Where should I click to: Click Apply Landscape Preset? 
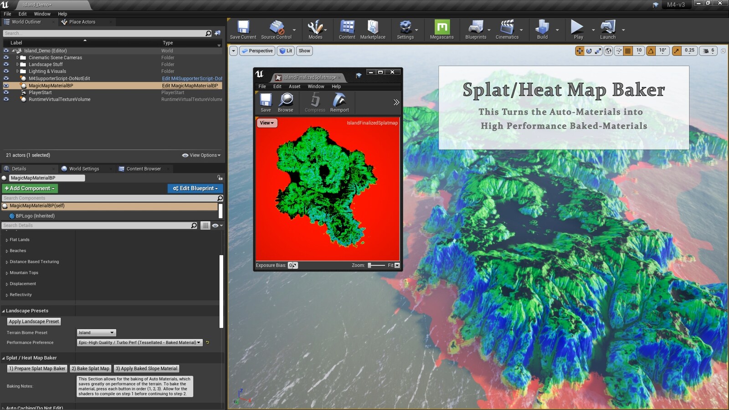pyautogui.click(x=34, y=321)
